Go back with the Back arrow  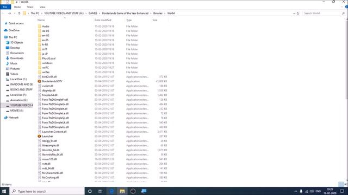tap(3, 13)
